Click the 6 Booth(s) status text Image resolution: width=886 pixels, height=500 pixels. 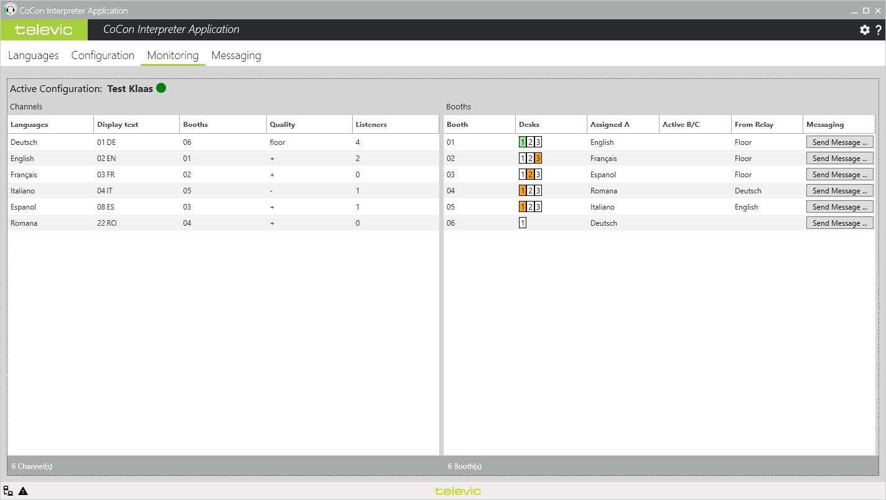465,466
